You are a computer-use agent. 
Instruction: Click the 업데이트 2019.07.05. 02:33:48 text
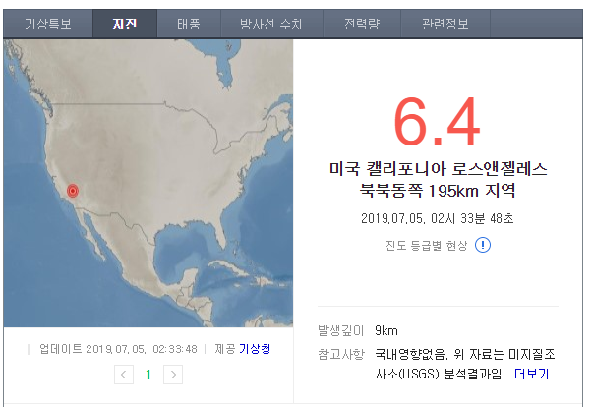tap(118, 348)
